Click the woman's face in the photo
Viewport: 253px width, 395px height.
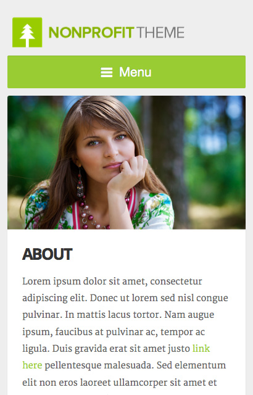pos(106,149)
